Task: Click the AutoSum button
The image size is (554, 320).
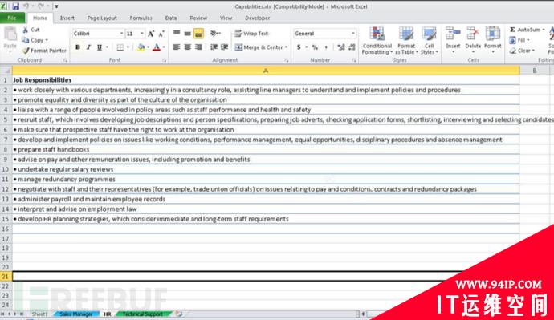Action: 527,30
